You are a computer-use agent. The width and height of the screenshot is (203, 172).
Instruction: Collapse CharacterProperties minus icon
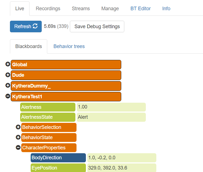18,147
